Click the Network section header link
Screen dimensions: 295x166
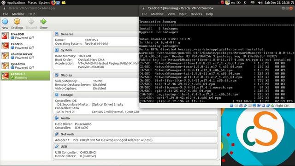coord(67,134)
